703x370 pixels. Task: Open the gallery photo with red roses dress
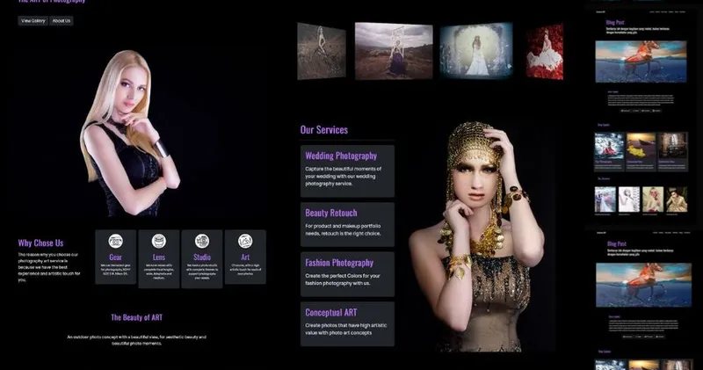(x=545, y=52)
